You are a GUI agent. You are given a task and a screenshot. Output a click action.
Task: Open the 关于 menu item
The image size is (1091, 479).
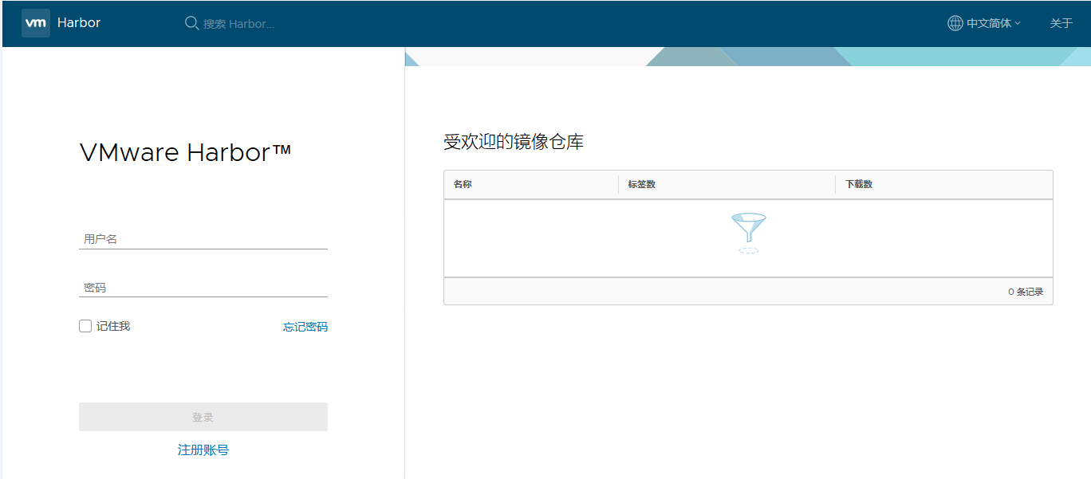[x=1061, y=23]
